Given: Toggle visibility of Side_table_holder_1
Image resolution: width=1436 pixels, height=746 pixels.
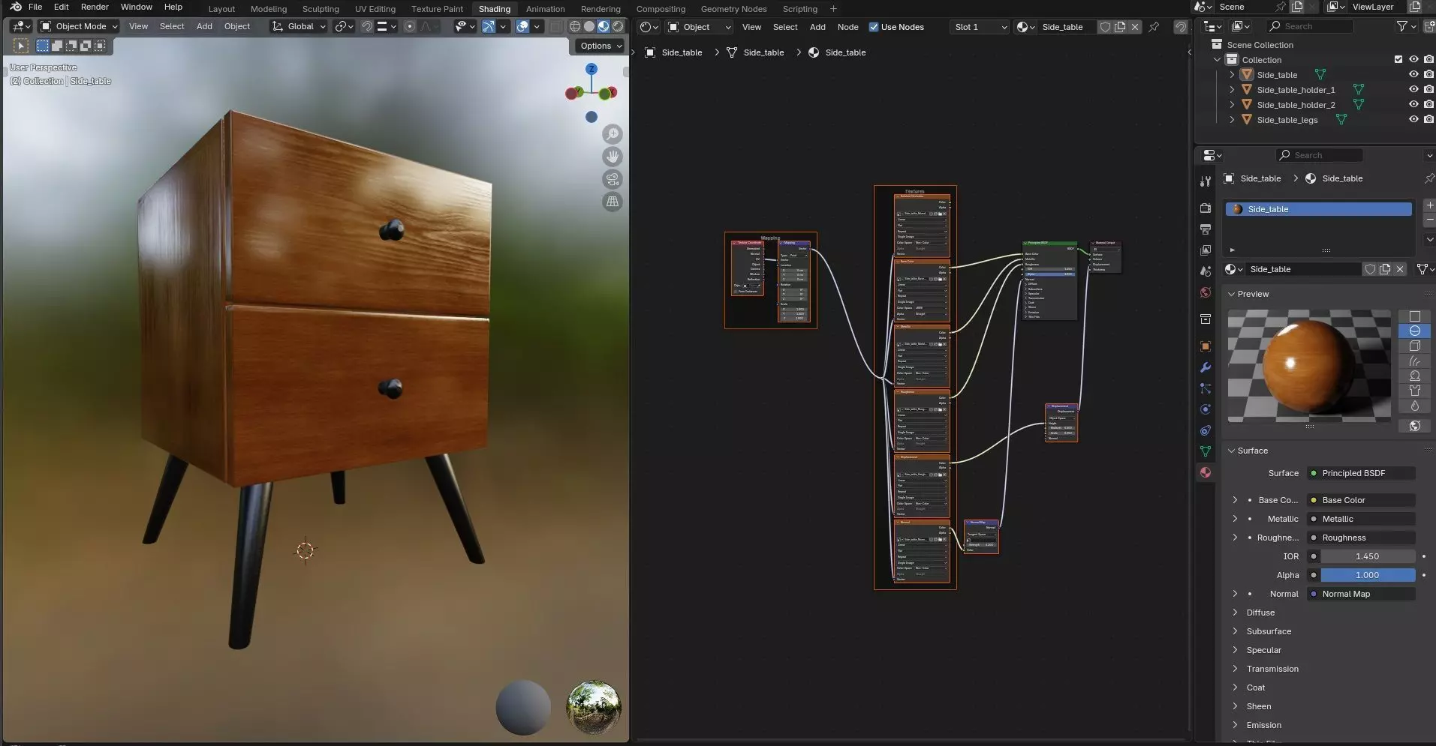Looking at the screenshot, I should click(1413, 90).
